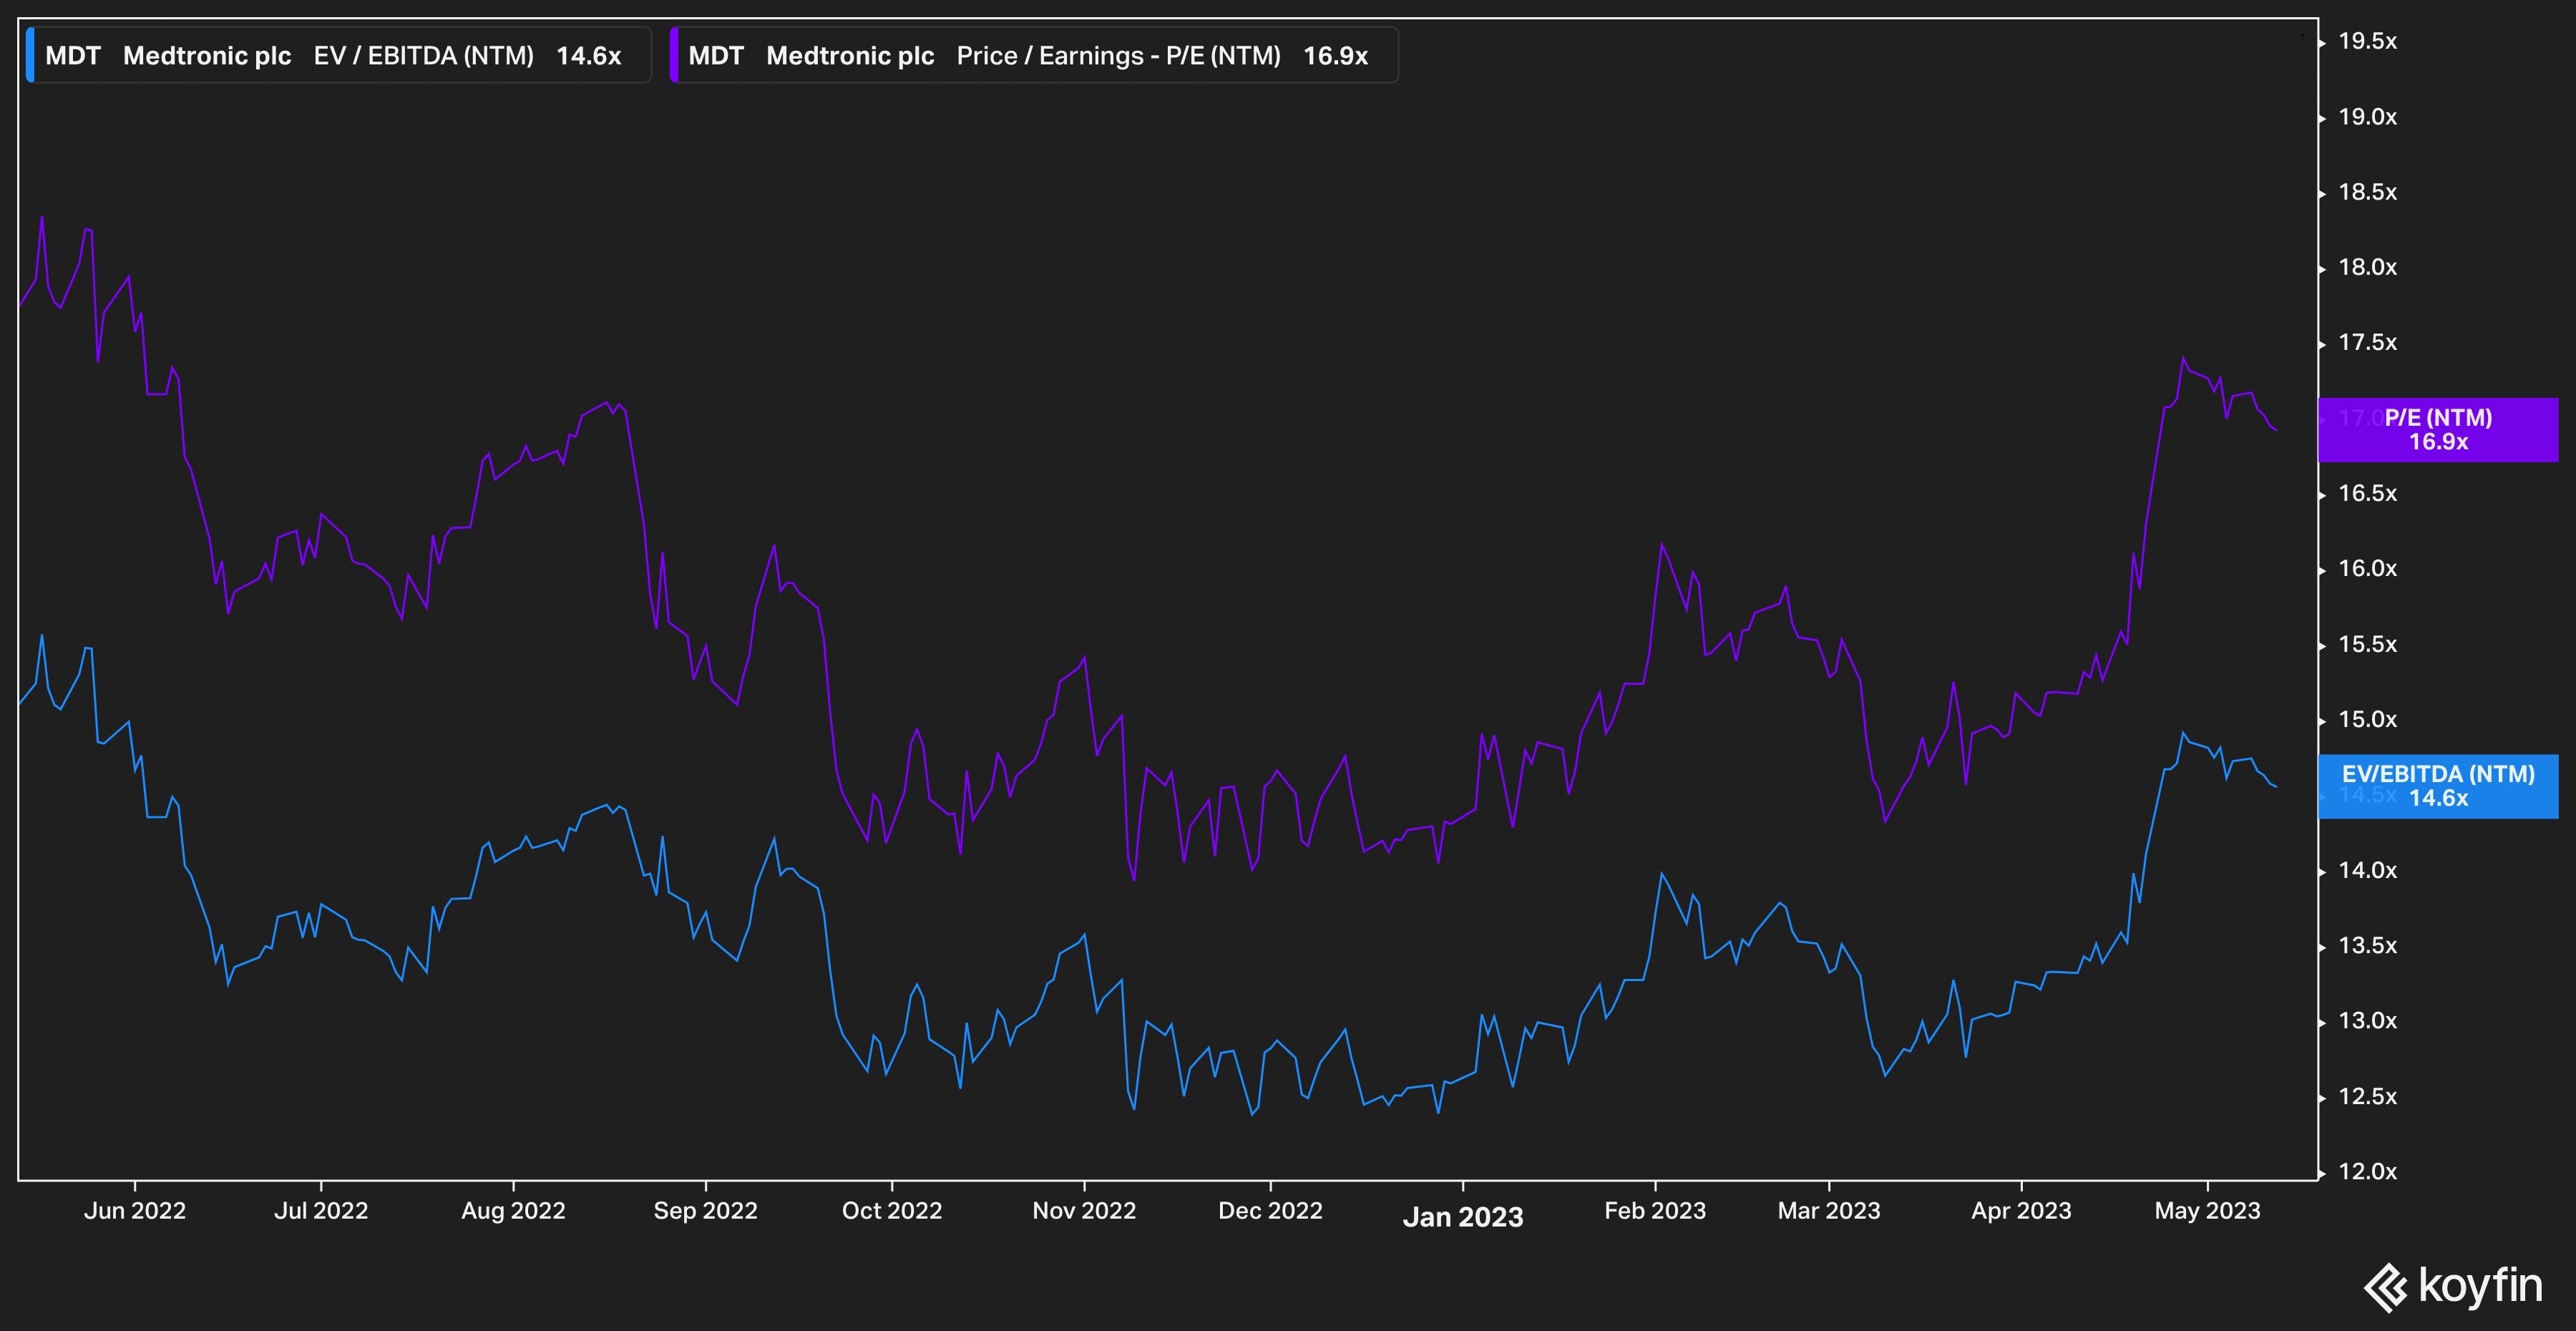Image resolution: width=2576 pixels, height=1331 pixels.
Task: Click the Nov 2022 x-axis label
Action: (1084, 1211)
